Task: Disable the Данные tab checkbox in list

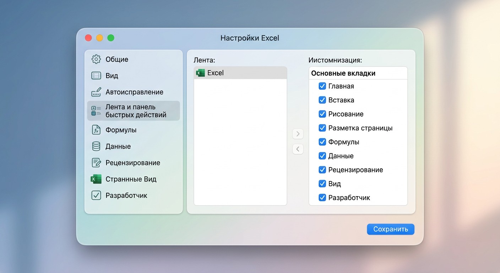Action: coord(322,156)
